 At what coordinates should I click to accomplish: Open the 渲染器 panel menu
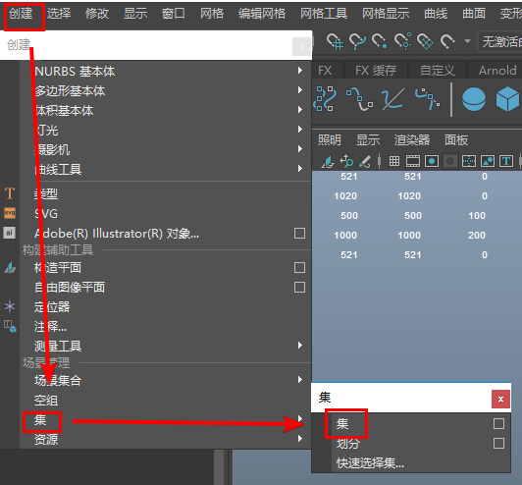(x=412, y=139)
